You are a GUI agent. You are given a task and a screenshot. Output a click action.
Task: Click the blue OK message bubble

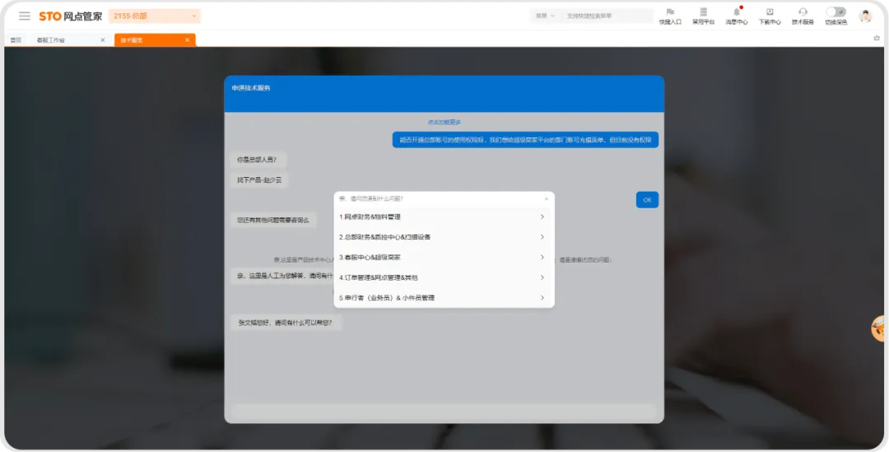point(647,199)
